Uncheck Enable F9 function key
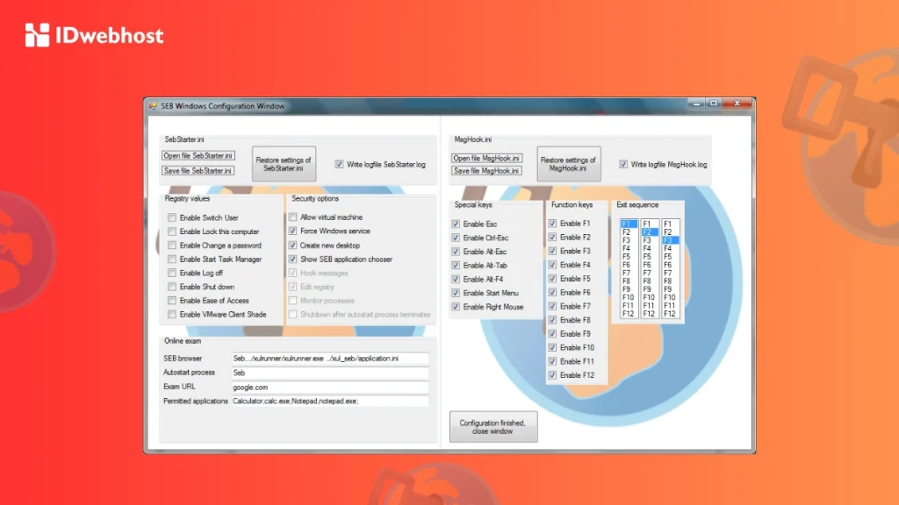 point(553,334)
